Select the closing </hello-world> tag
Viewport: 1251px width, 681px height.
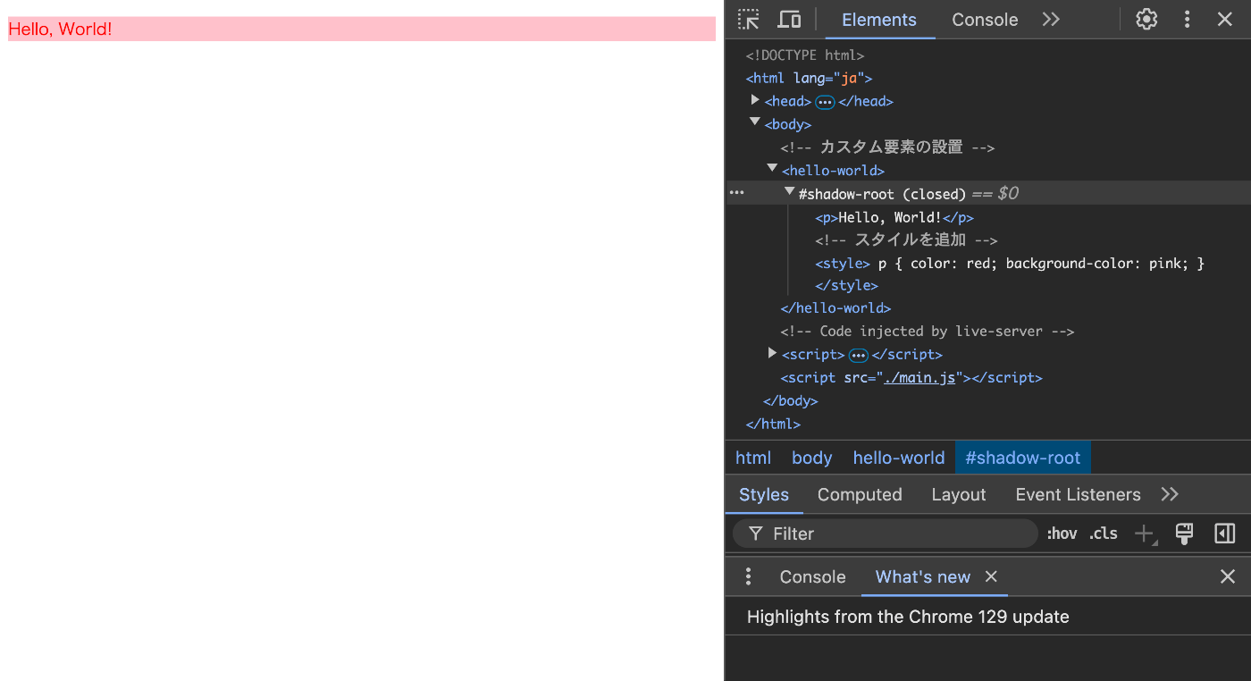[835, 307]
